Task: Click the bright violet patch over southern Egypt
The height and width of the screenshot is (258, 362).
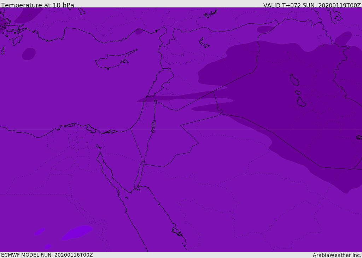Action: coord(77,233)
